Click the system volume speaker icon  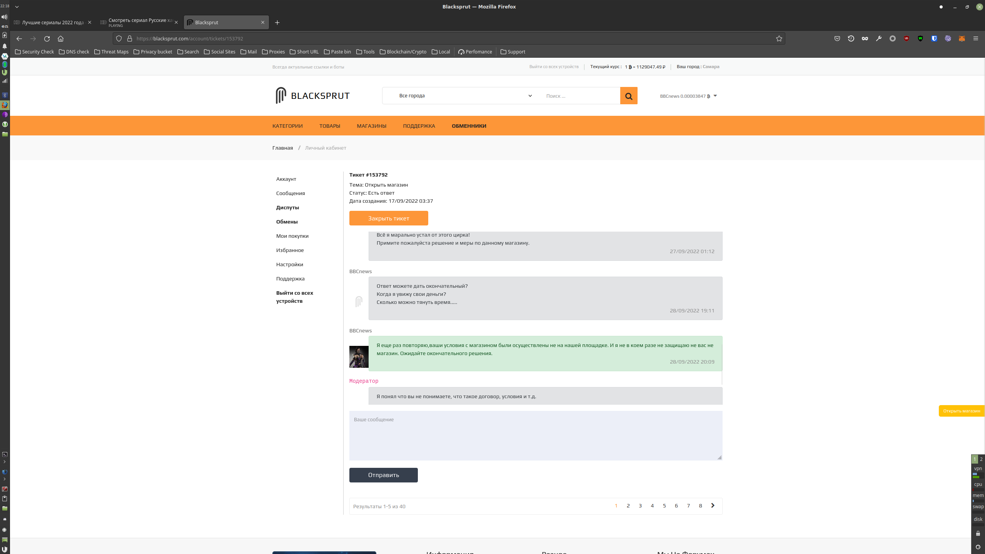[5, 17]
